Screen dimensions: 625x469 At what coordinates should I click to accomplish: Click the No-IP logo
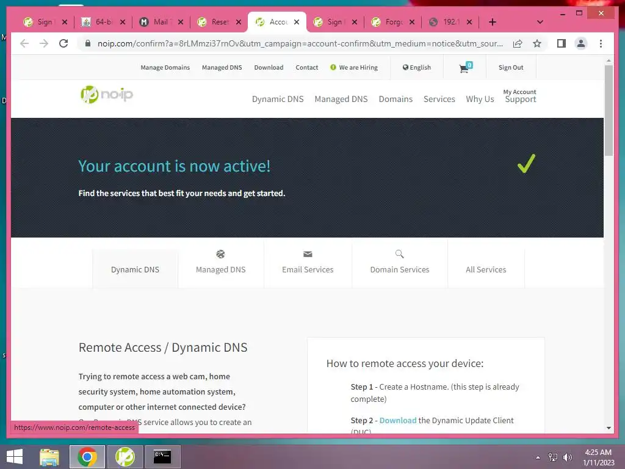(x=106, y=95)
